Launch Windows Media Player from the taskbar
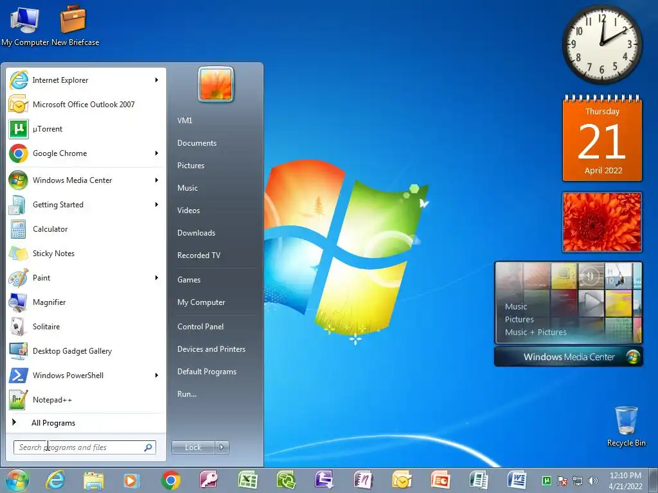 pos(131,481)
